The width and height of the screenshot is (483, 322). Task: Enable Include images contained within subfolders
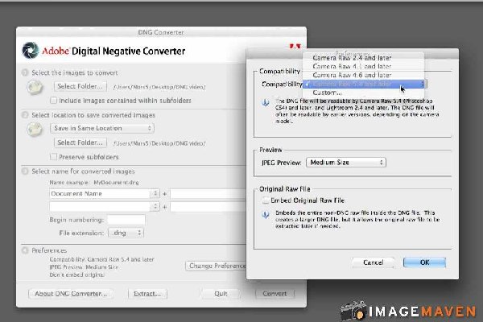click(x=53, y=101)
